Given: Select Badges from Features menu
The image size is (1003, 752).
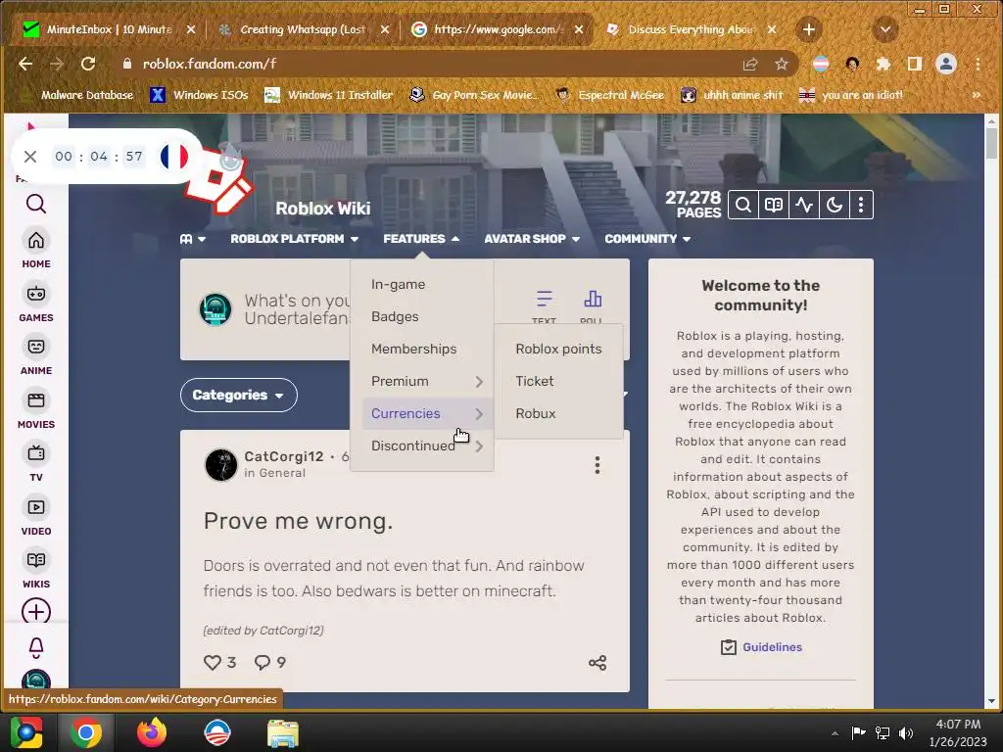Looking at the screenshot, I should pyautogui.click(x=395, y=316).
